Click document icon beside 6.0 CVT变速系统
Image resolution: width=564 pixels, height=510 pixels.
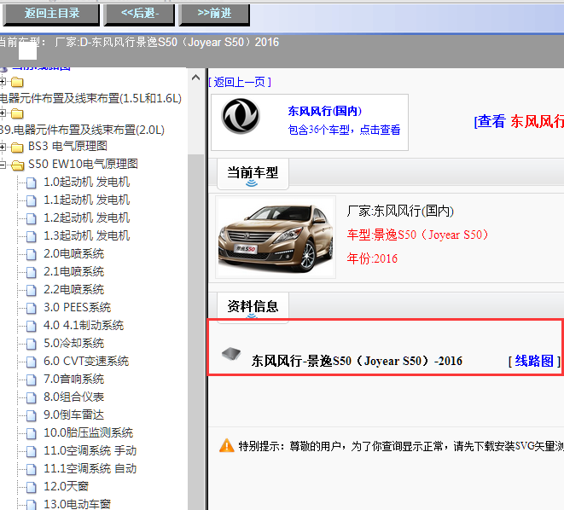[x=32, y=362]
